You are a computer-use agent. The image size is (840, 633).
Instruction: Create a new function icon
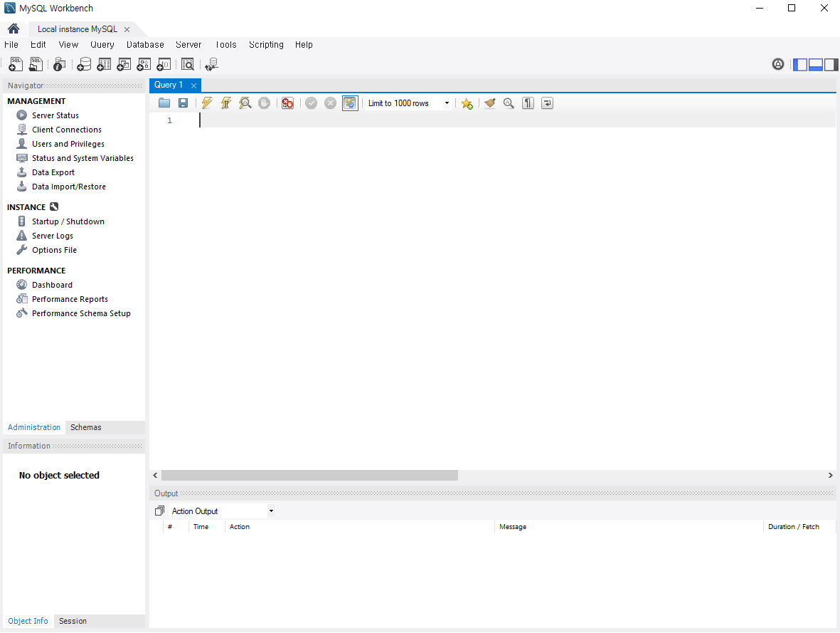[164, 64]
